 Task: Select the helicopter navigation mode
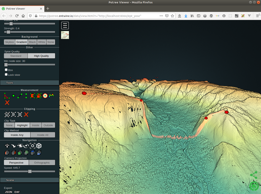click(x=19, y=145)
